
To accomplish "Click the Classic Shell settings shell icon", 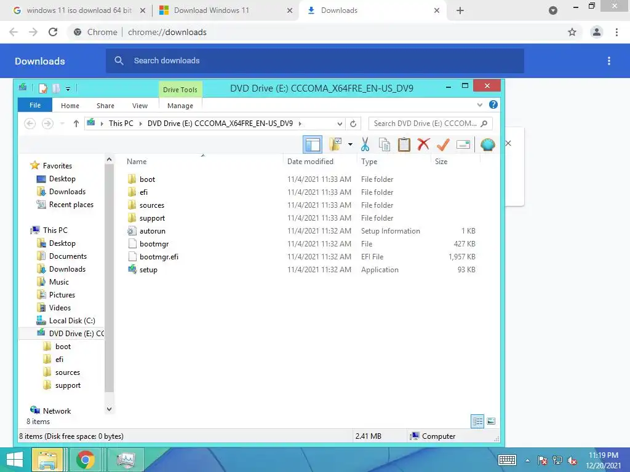I will (487, 144).
